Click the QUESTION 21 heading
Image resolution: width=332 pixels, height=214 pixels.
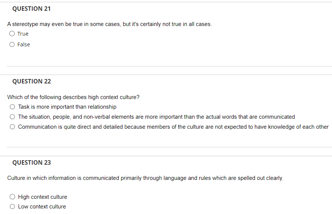pyautogui.click(x=32, y=9)
